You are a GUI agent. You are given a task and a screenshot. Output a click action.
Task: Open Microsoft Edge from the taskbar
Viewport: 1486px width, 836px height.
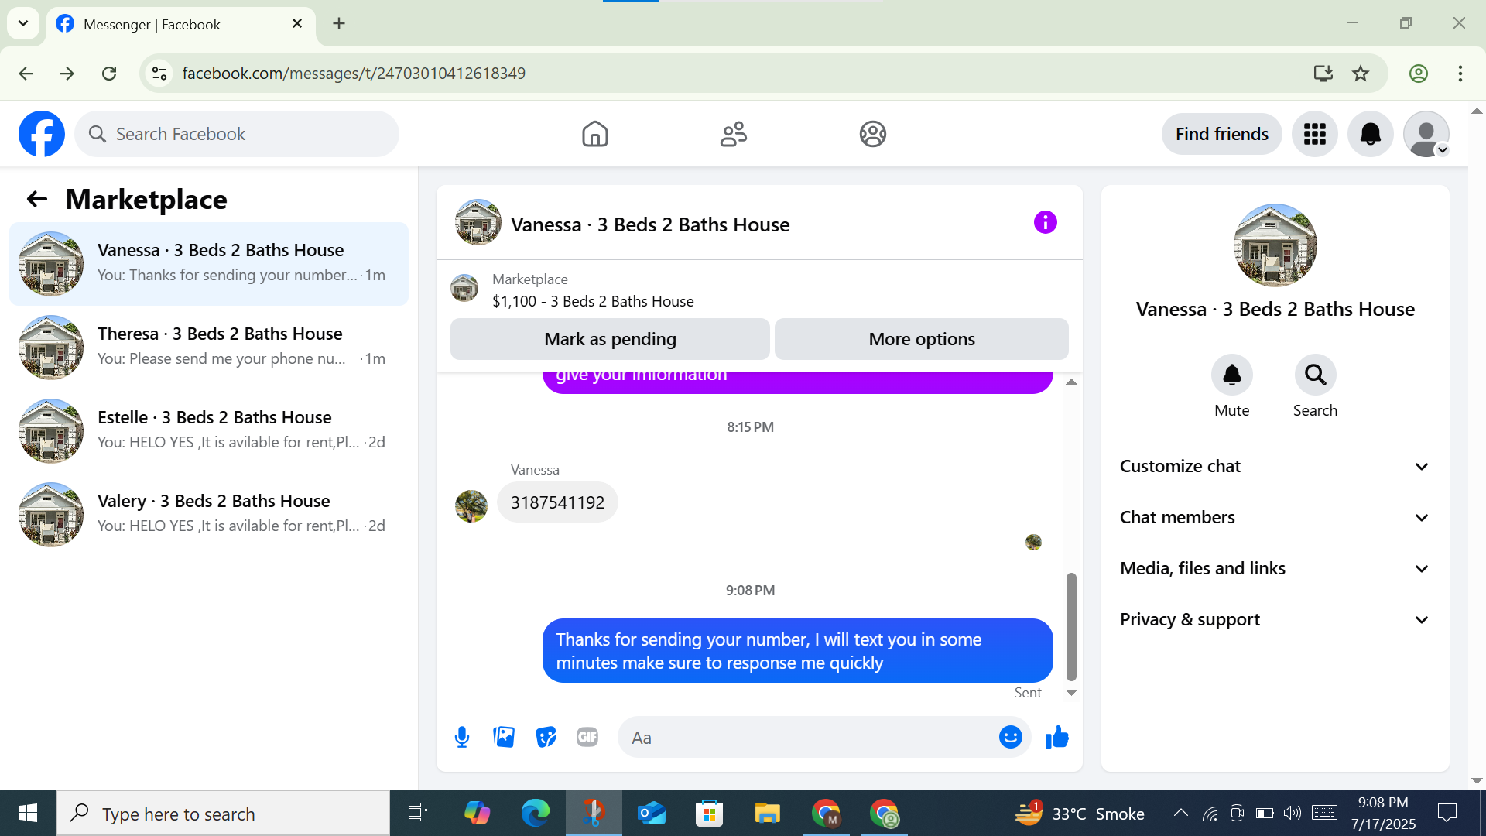click(535, 814)
